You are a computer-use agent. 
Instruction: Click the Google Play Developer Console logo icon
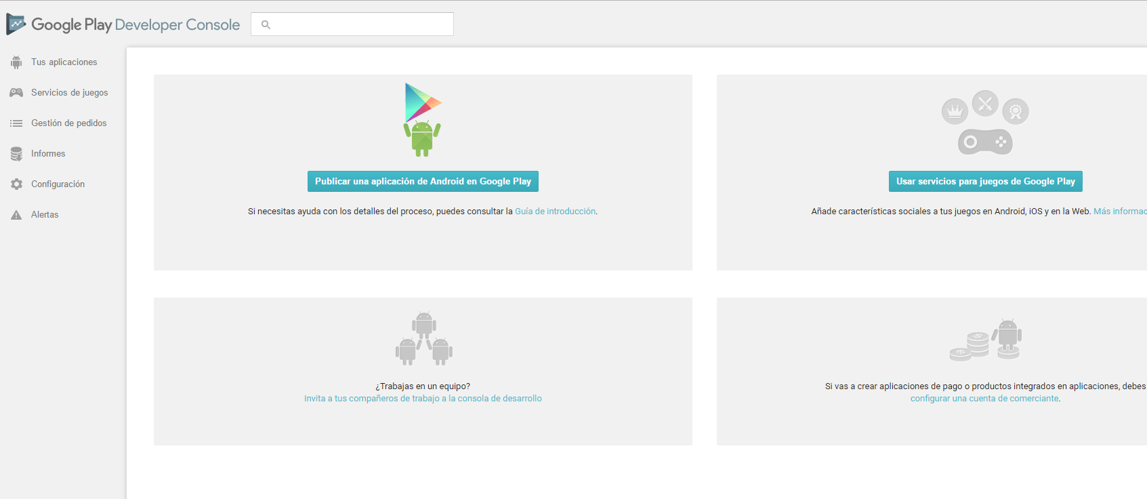[x=16, y=24]
